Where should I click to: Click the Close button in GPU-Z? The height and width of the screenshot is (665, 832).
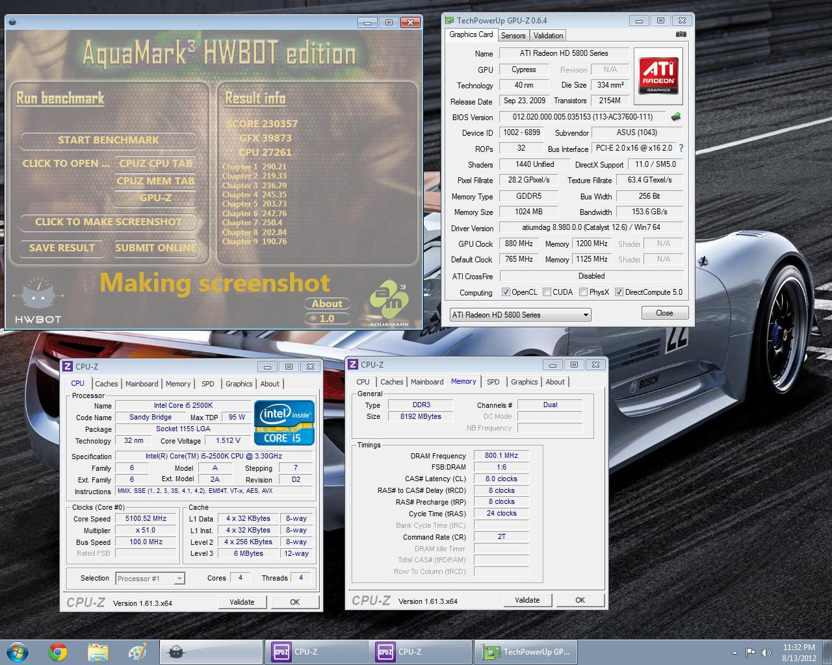click(664, 313)
